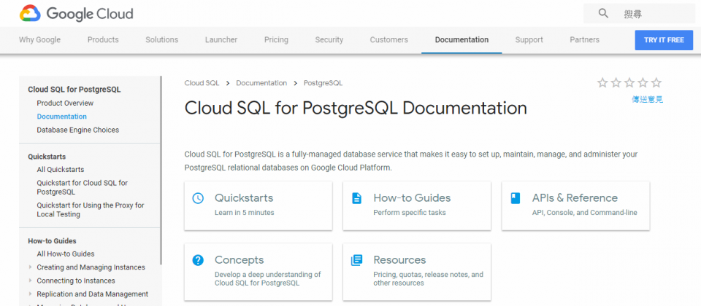The height and width of the screenshot is (306, 701).
Task: Click Creating and Managing Instances label
Action: tap(91, 267)
